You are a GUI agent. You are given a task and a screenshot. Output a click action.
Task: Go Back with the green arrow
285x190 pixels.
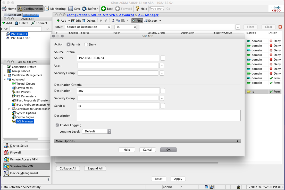[x=103, y=9]
